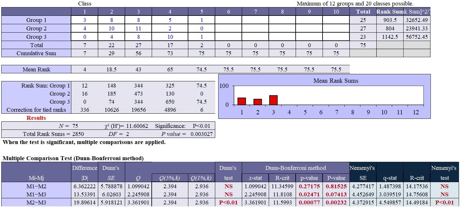The height and width of the screenshot is (207, 460).
Task: Click Group 3 rank sum 1142.5
Action: tap(390, 37)
